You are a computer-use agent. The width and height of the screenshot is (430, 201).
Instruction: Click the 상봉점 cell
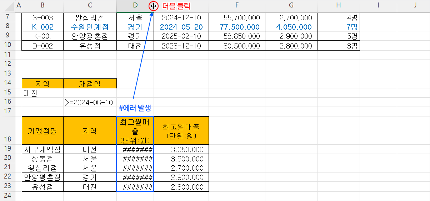[x=43, y=159]
